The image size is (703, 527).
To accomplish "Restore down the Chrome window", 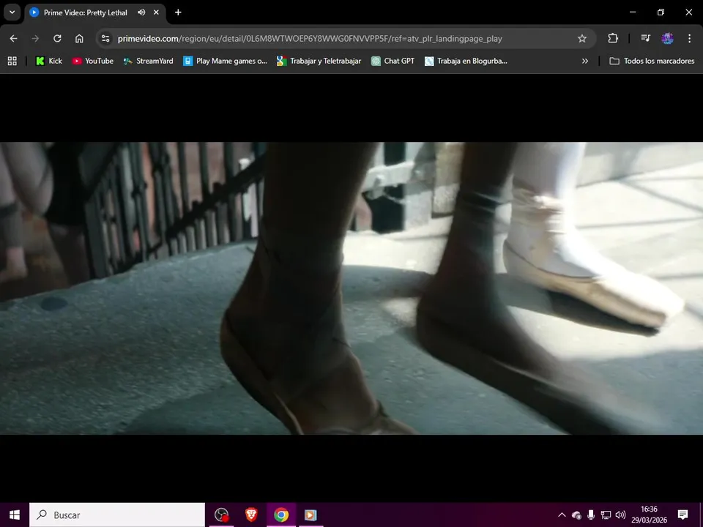I will pyautogui.click(x=661, y=12).
